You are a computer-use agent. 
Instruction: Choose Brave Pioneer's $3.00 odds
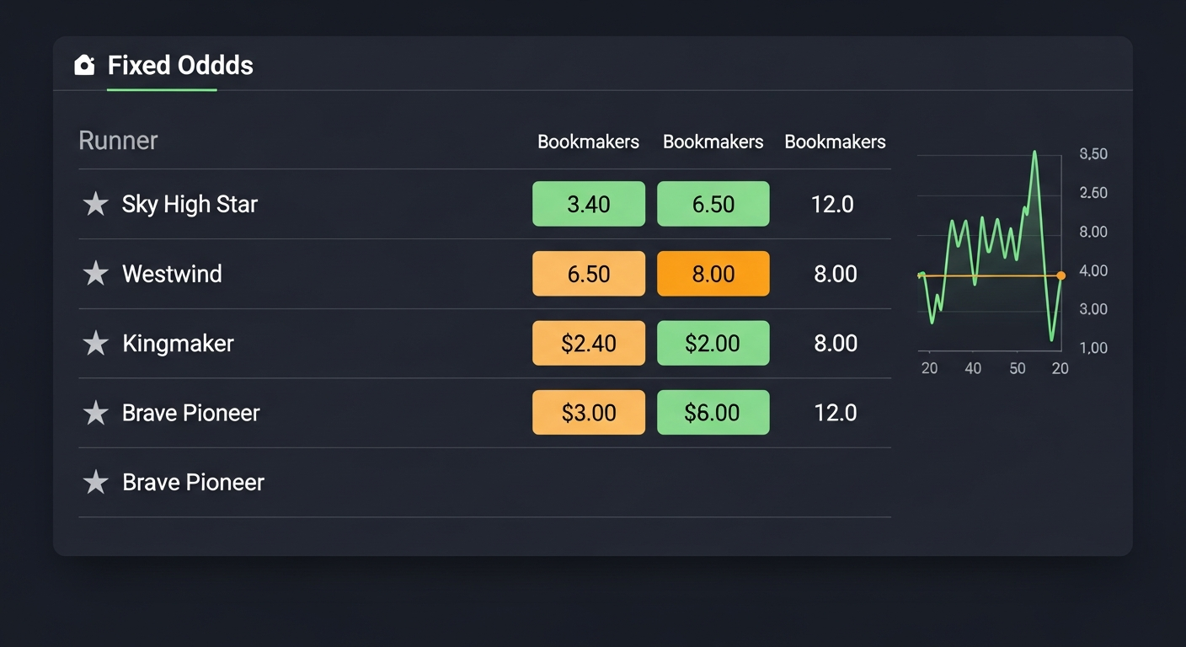click(588, 413)
